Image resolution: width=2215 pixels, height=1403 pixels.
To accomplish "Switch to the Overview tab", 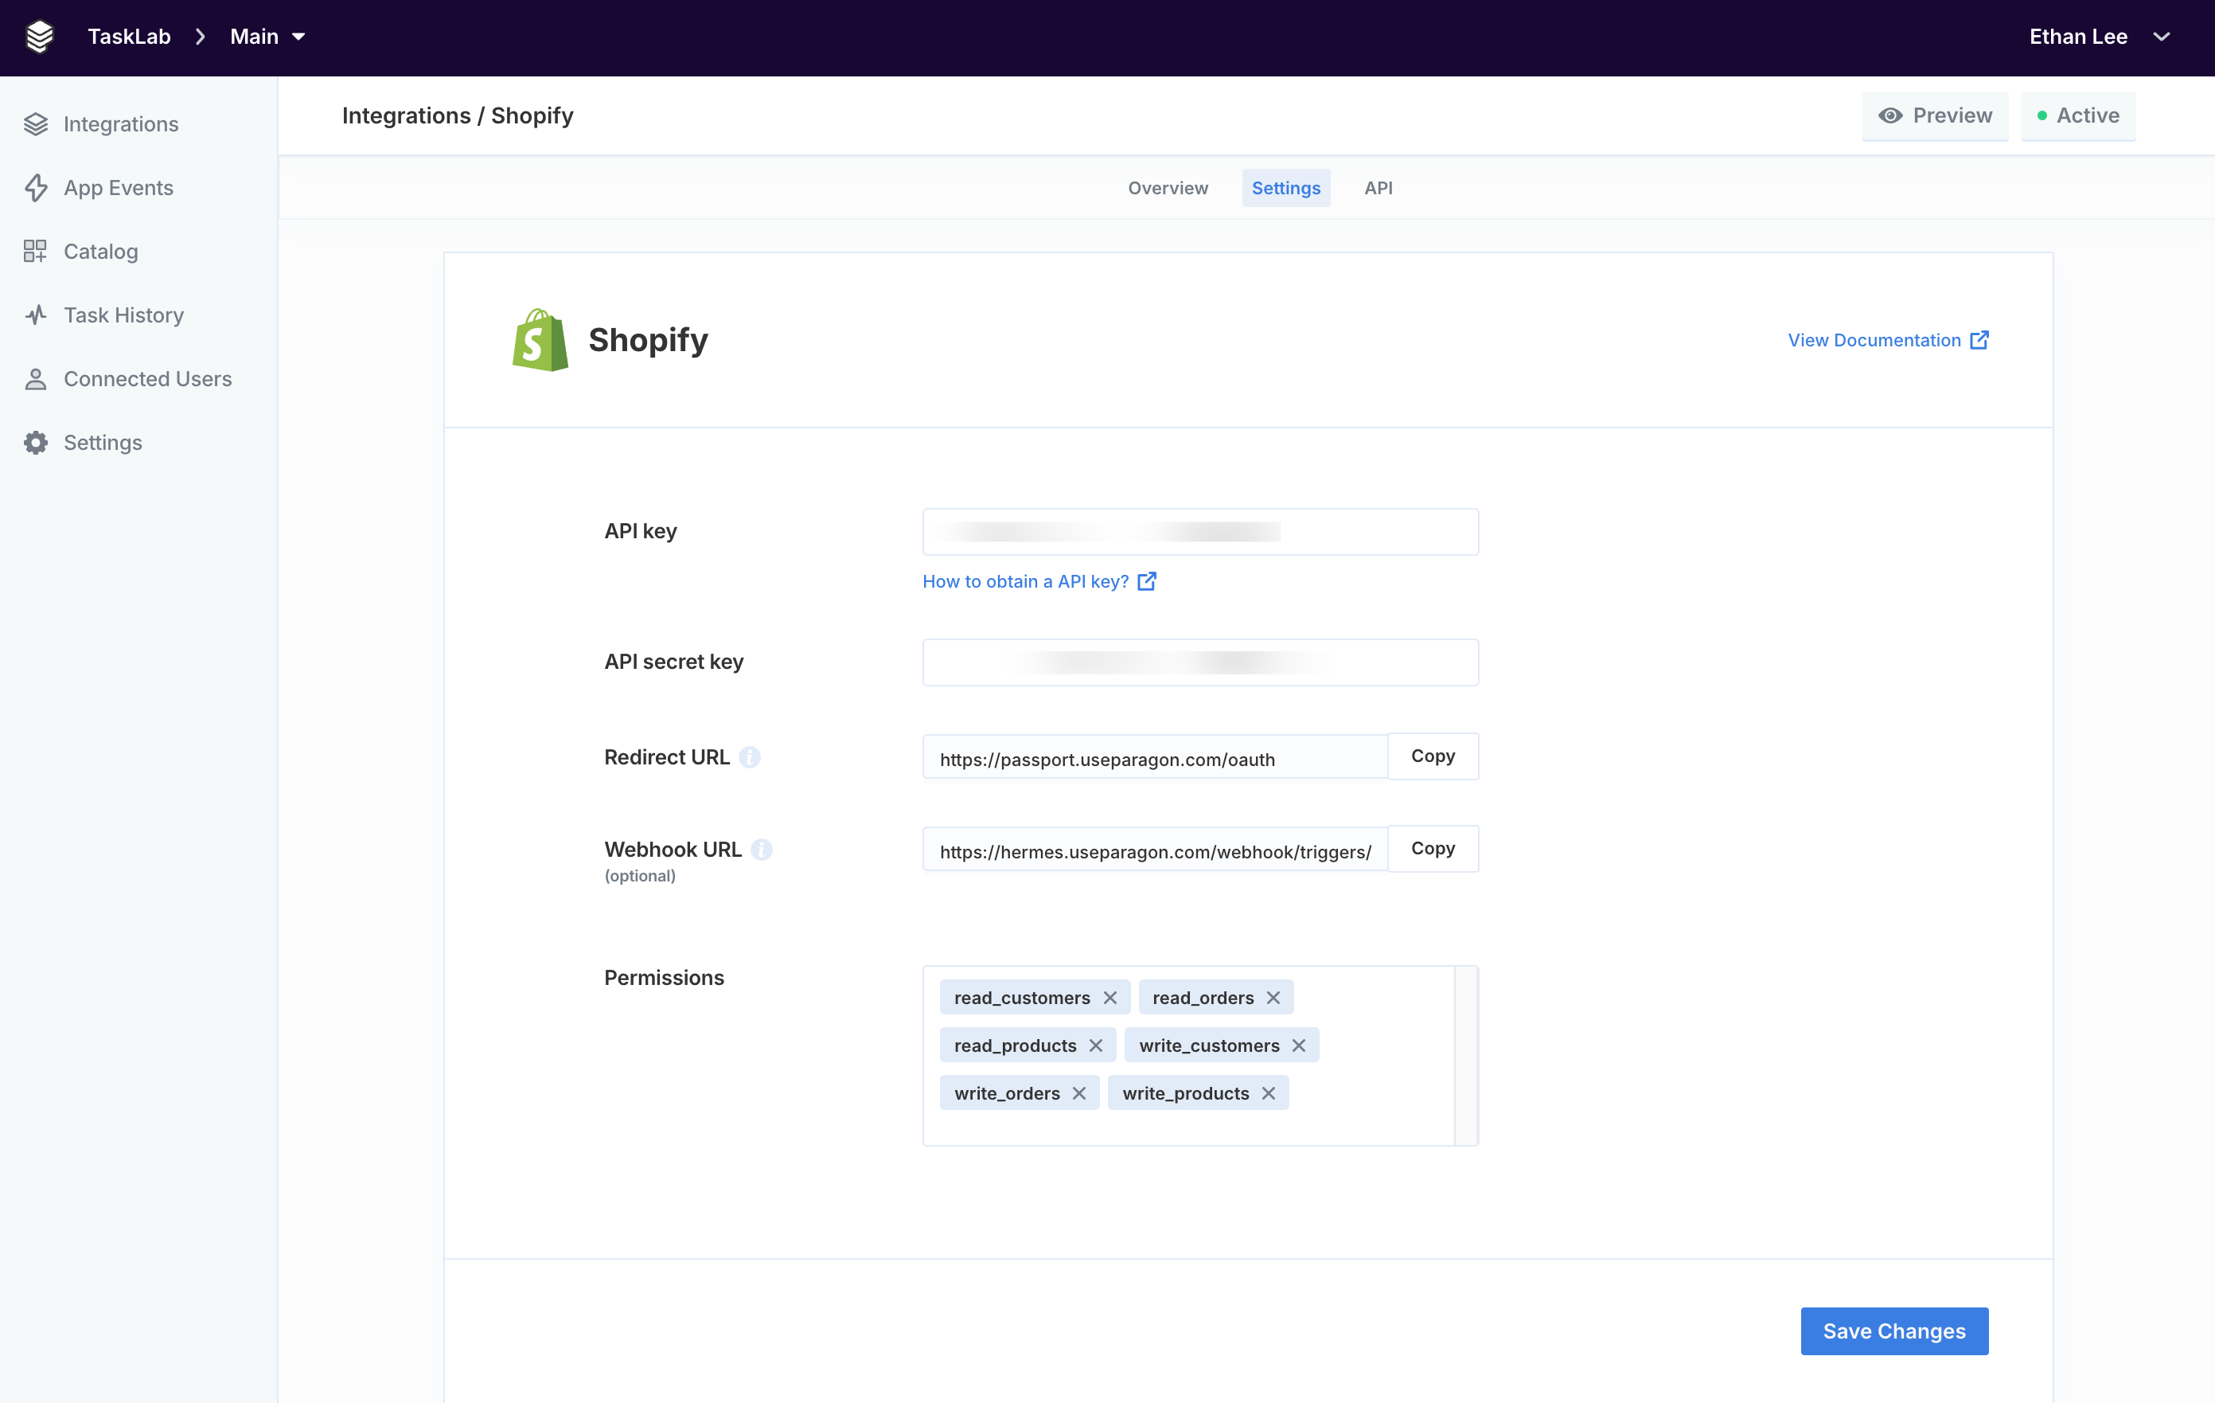I will pyautogui.click(x=1168, y=188).
